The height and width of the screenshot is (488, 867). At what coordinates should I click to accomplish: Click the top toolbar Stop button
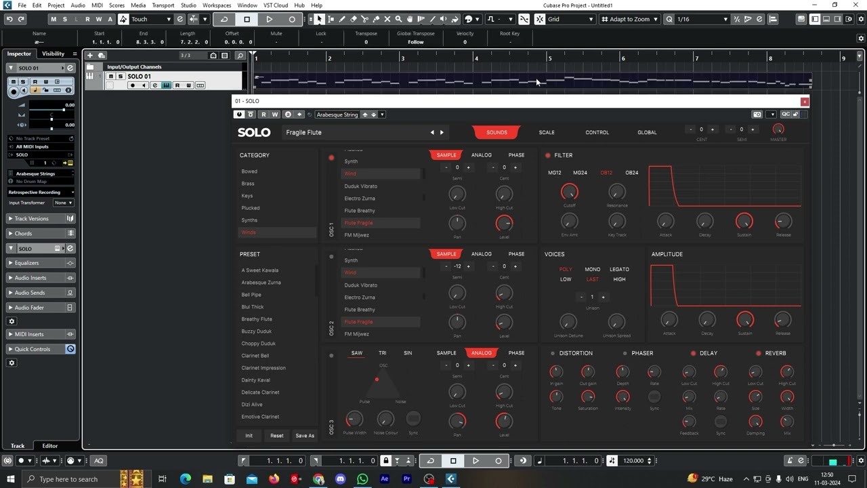click(x=247, y=19)
